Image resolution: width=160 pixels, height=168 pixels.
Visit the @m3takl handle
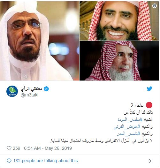pyautogui.click(x=29, y=95)
